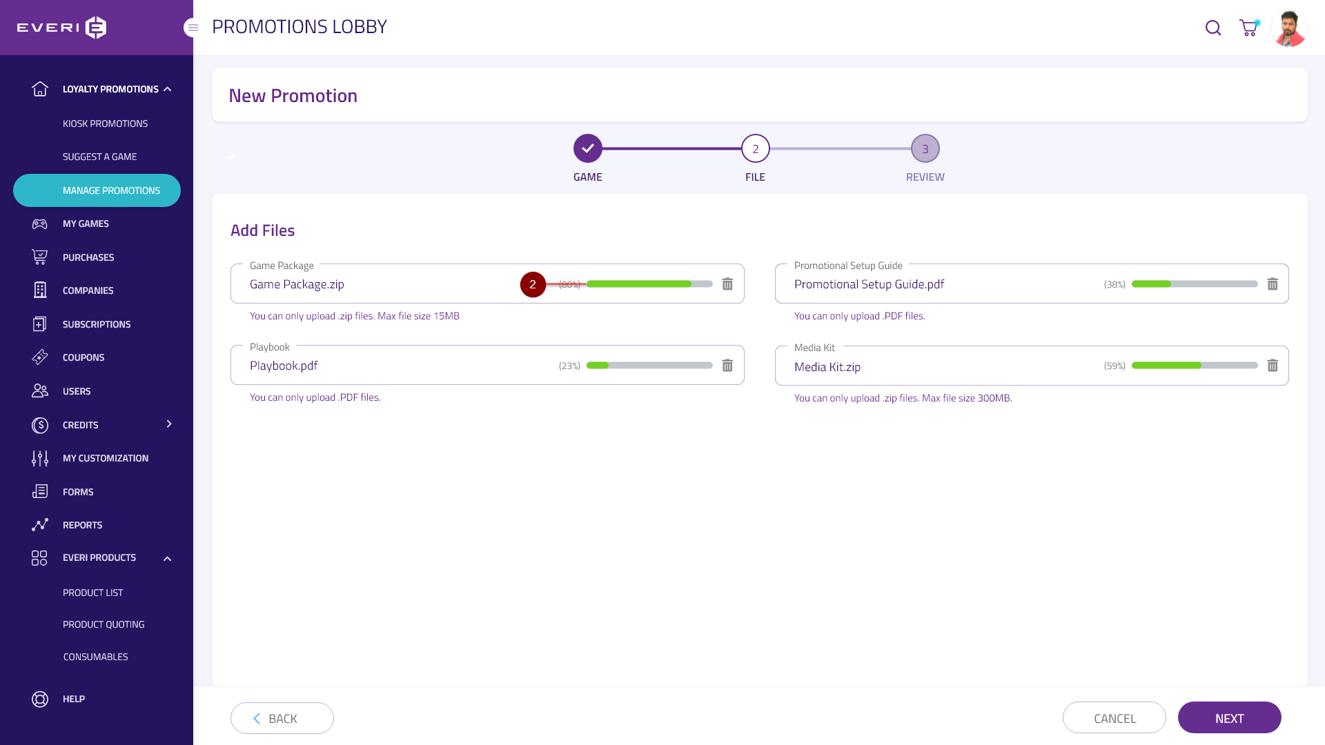Open Kiosk Promotions menu item
Image resolution: width=1325 pixels, height=745 pixels.
tap(105, 123)
